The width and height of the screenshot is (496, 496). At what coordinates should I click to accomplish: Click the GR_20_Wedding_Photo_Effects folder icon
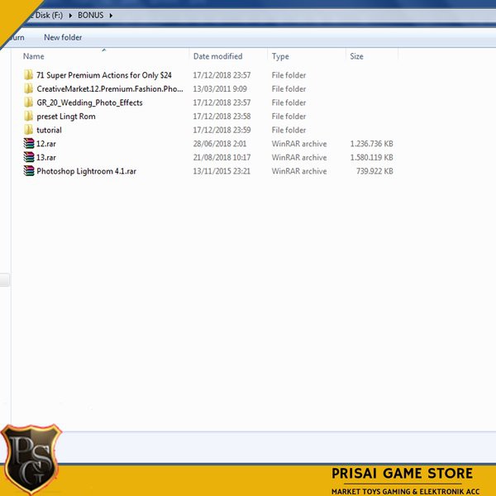(x=29, y=103)
